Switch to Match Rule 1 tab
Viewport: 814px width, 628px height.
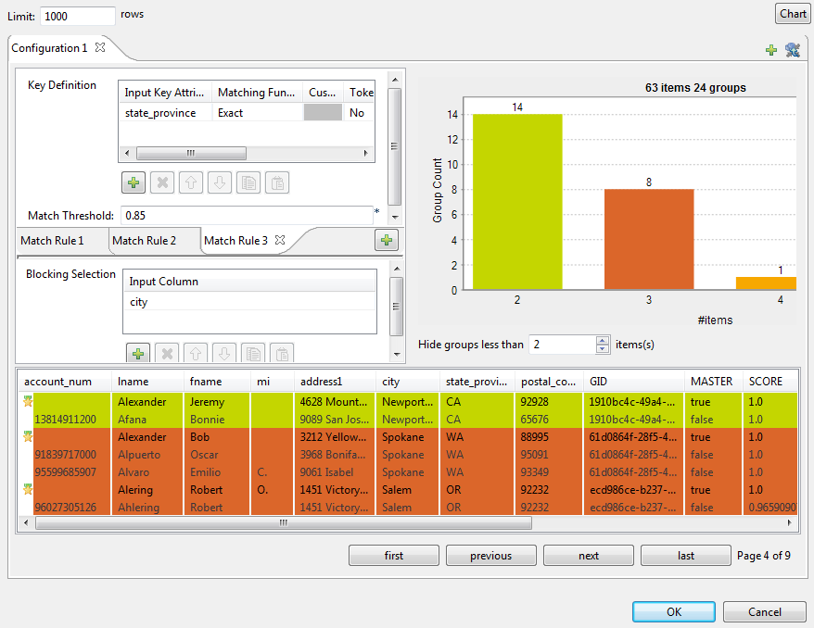pos(52,241)
